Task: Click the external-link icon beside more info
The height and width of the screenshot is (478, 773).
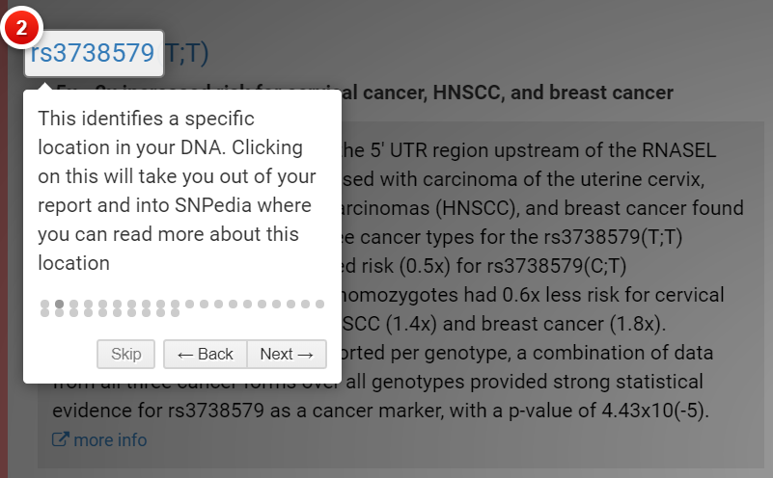Action: click(60, 440)
